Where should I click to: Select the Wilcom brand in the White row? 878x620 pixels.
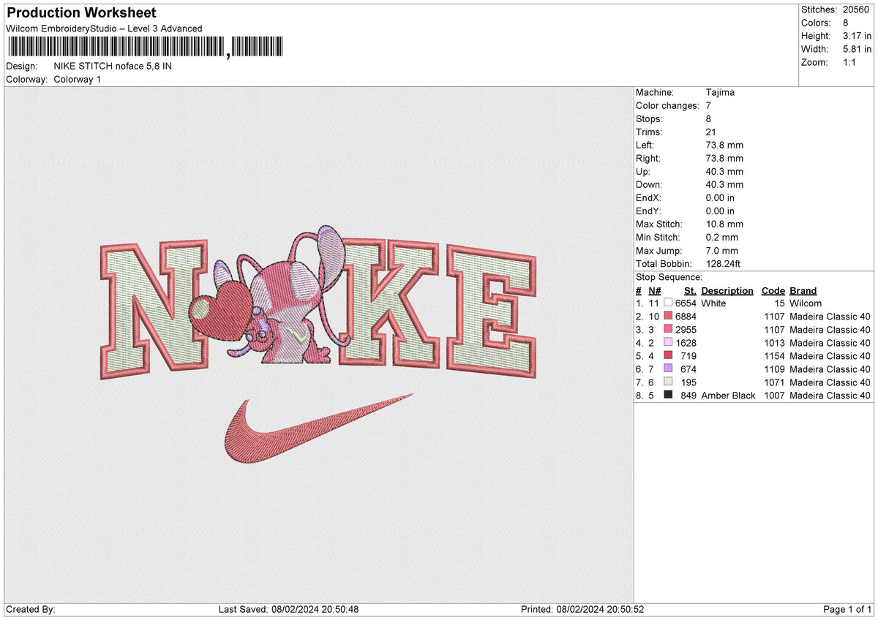[x=806, y=303]
